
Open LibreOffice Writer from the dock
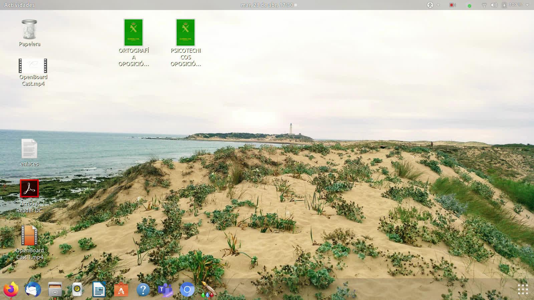pyautogui.click(x=99, y=289)
